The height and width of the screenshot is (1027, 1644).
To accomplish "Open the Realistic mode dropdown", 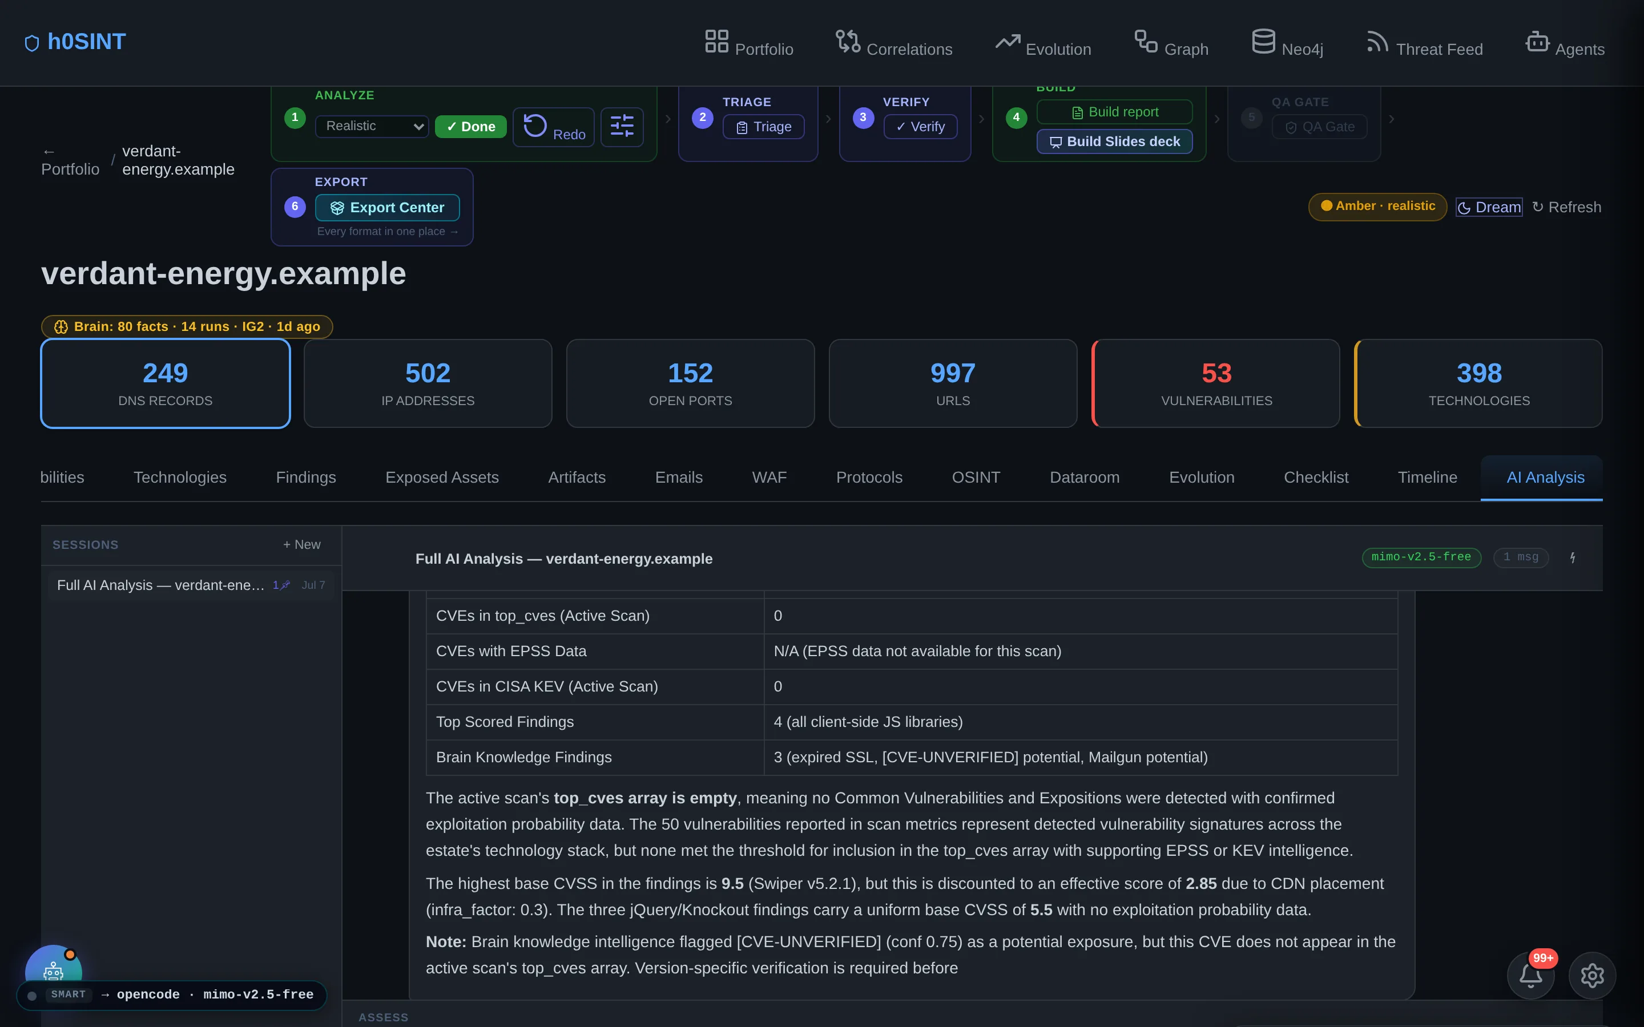I will point(372,126).
